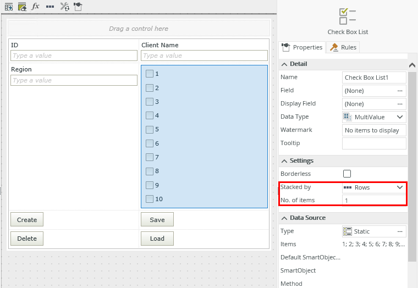
Task: Open the fx expressions toolbar icon
Action: tap(36, 7)
